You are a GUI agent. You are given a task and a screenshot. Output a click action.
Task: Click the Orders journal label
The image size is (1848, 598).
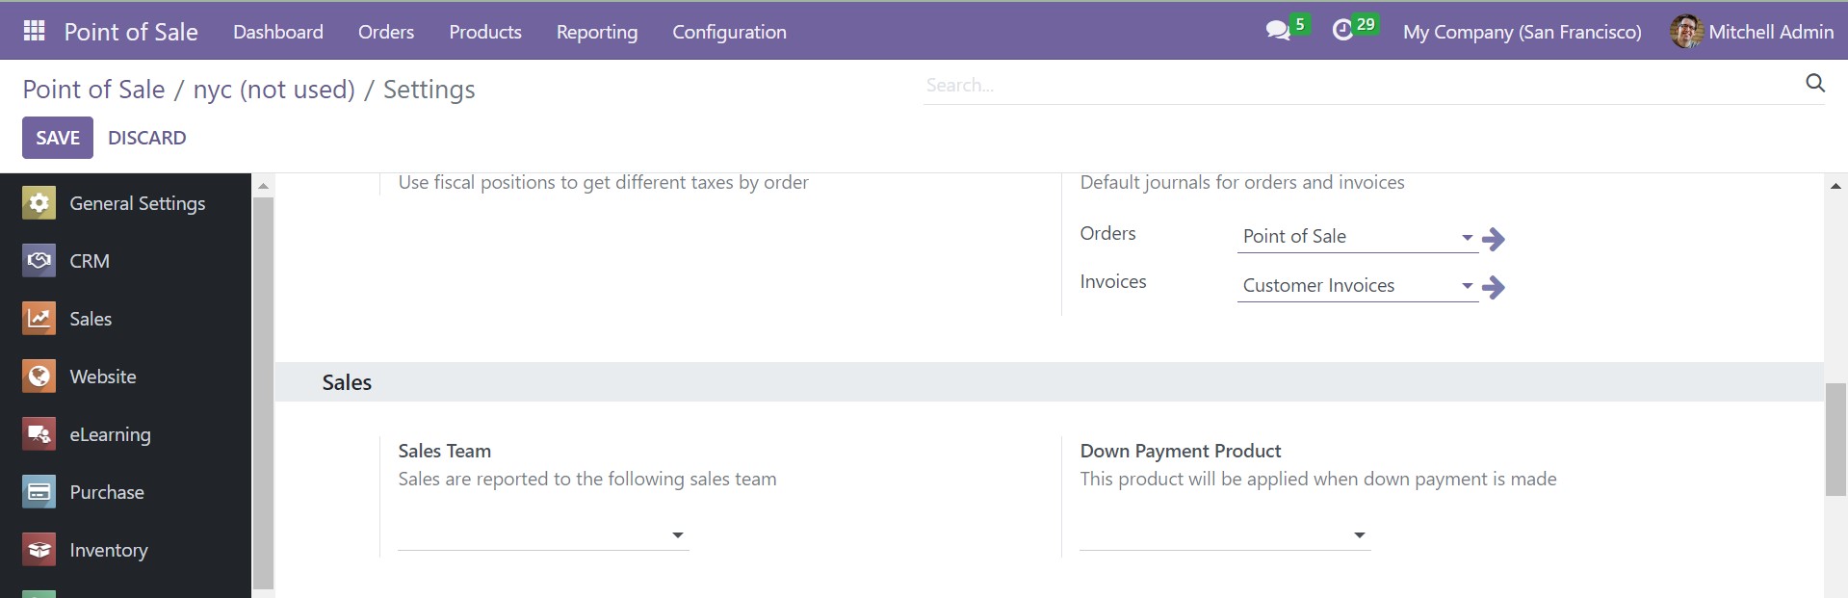point(1107,233)
